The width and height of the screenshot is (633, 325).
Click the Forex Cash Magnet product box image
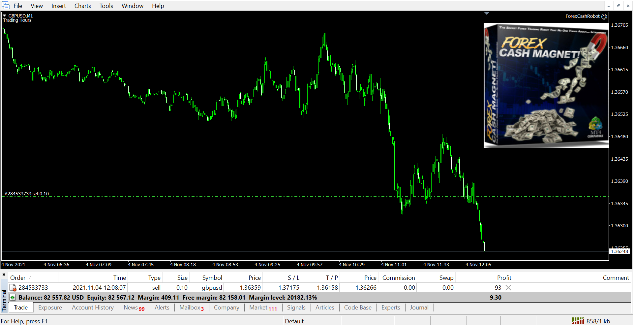[x=546, y=86]
